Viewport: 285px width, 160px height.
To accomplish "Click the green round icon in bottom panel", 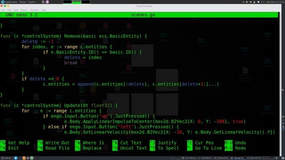I will pyautogui.click(x=32, y=158).
